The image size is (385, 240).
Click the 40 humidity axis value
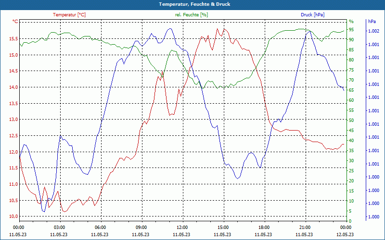[351, 141]
